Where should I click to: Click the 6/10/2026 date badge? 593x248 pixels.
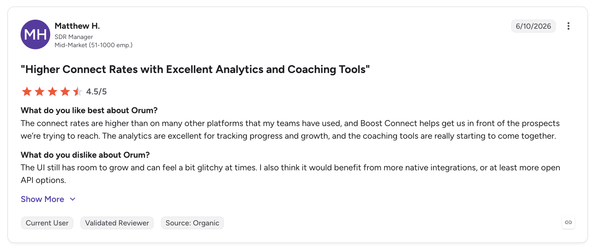[533, 26]
